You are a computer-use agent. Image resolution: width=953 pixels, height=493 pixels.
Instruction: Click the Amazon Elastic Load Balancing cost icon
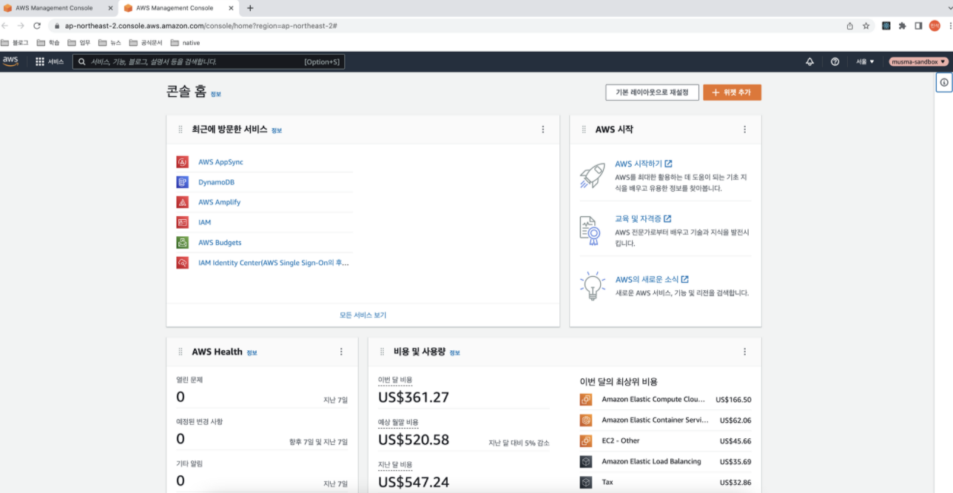(x=586, y=462)
